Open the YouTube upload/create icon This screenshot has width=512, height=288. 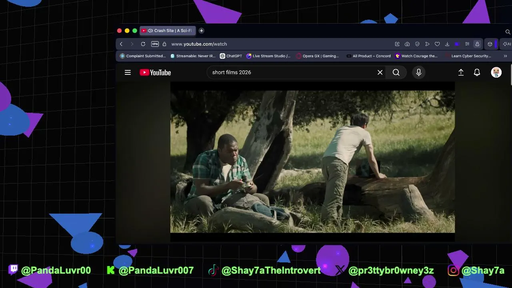[x=461, y=72]
